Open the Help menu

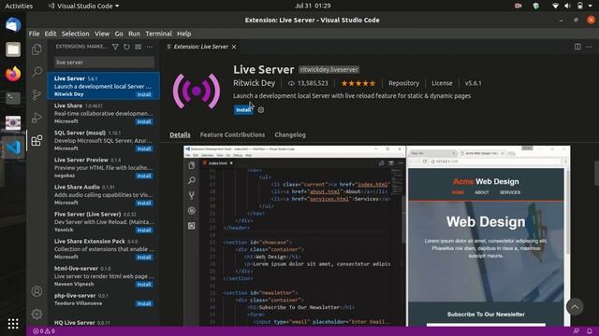183,34
